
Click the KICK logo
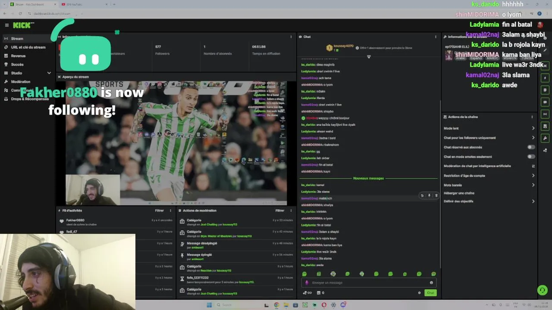22,25
